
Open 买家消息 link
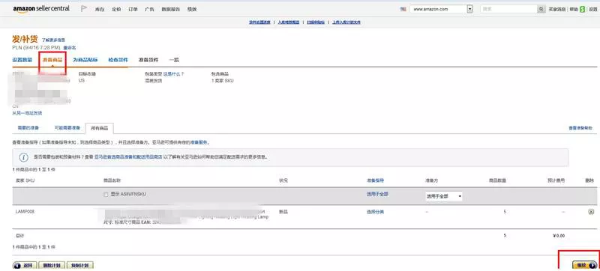click(x=557, y=9)
